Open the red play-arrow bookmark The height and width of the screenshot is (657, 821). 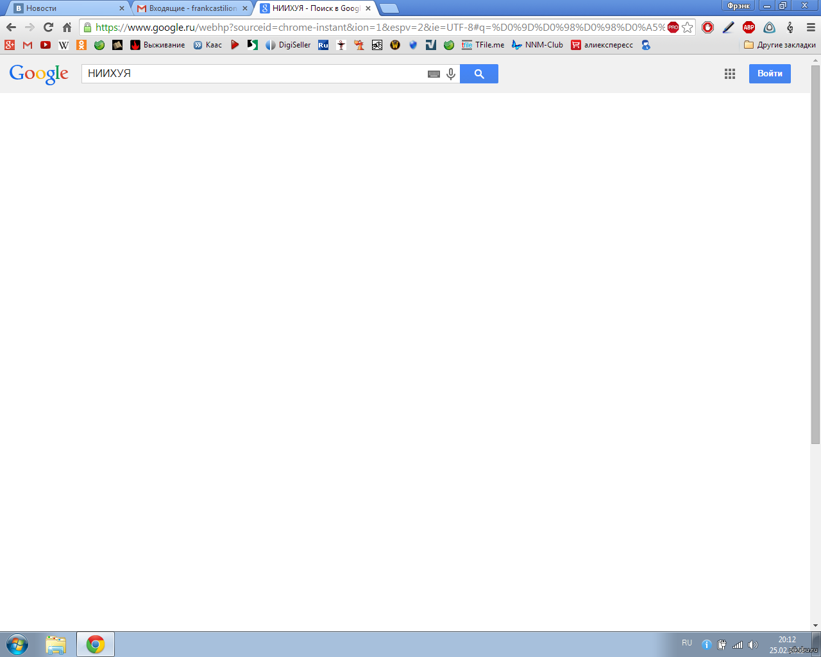(x=235, y=45)
